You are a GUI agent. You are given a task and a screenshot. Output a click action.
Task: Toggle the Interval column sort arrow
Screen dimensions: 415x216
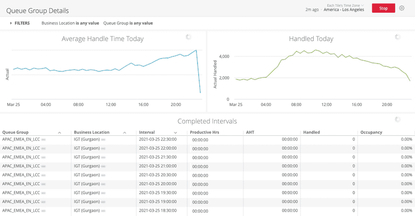pyautogui.click(x=175, y=133)
